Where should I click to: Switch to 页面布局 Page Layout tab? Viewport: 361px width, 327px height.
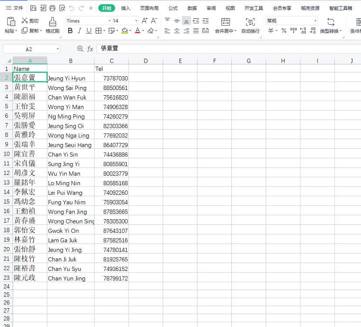(150, 8)
